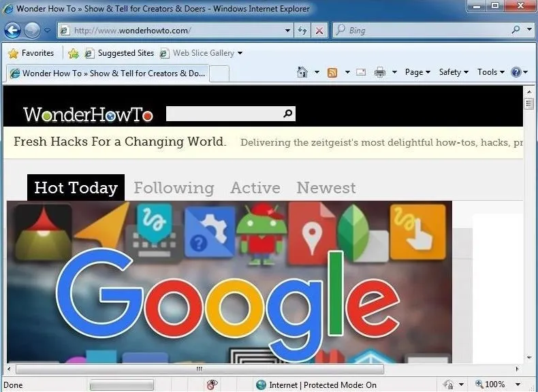Open the Favorites star button

(x=31, y=53)
